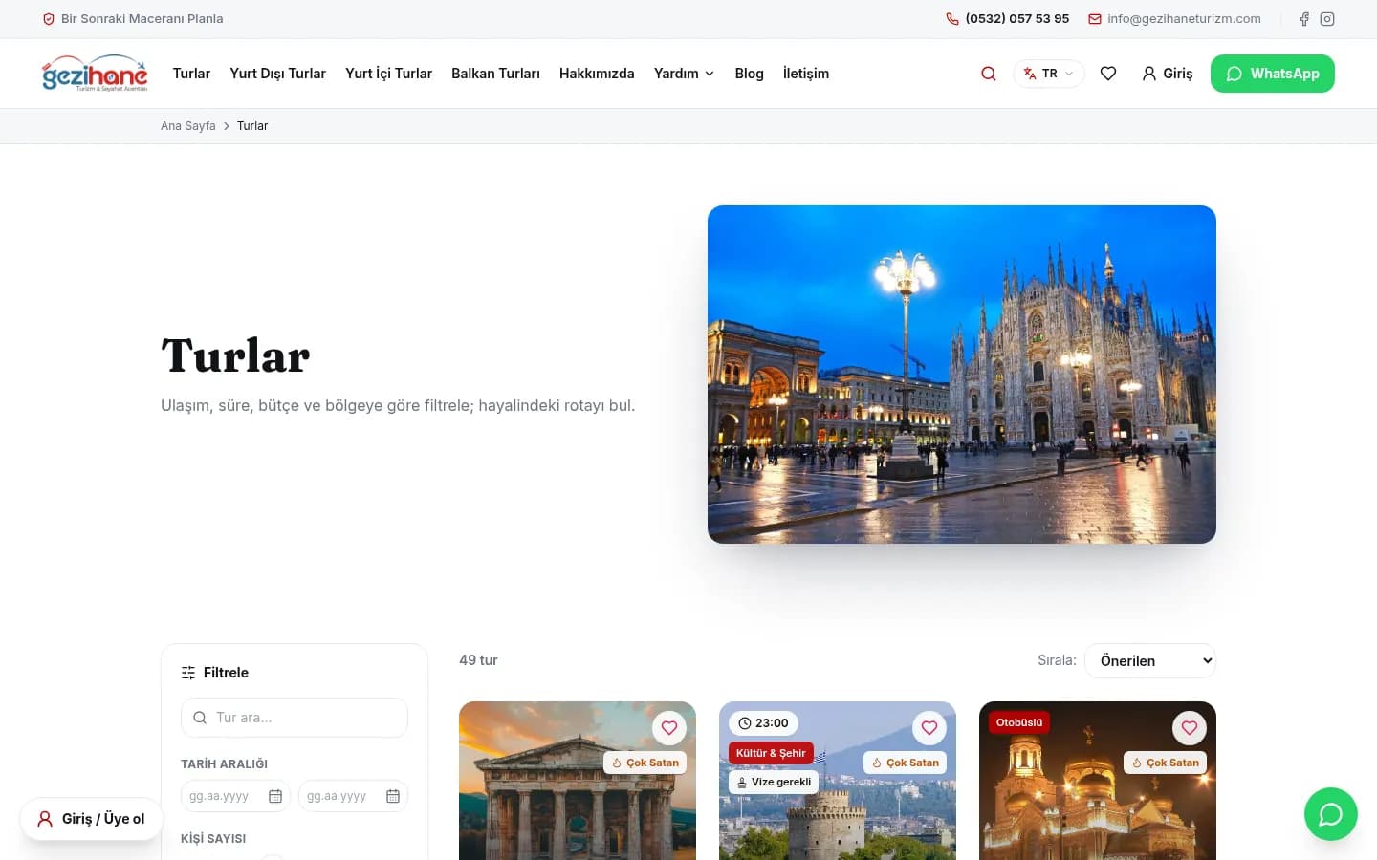Click the green WhatsApp button
The image size is (1377, 860).
pyautogui.click(x=1273, y=74)
